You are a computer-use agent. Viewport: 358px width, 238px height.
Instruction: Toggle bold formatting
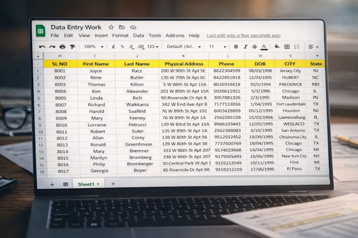pyautogui.click(x=236, y=47)
